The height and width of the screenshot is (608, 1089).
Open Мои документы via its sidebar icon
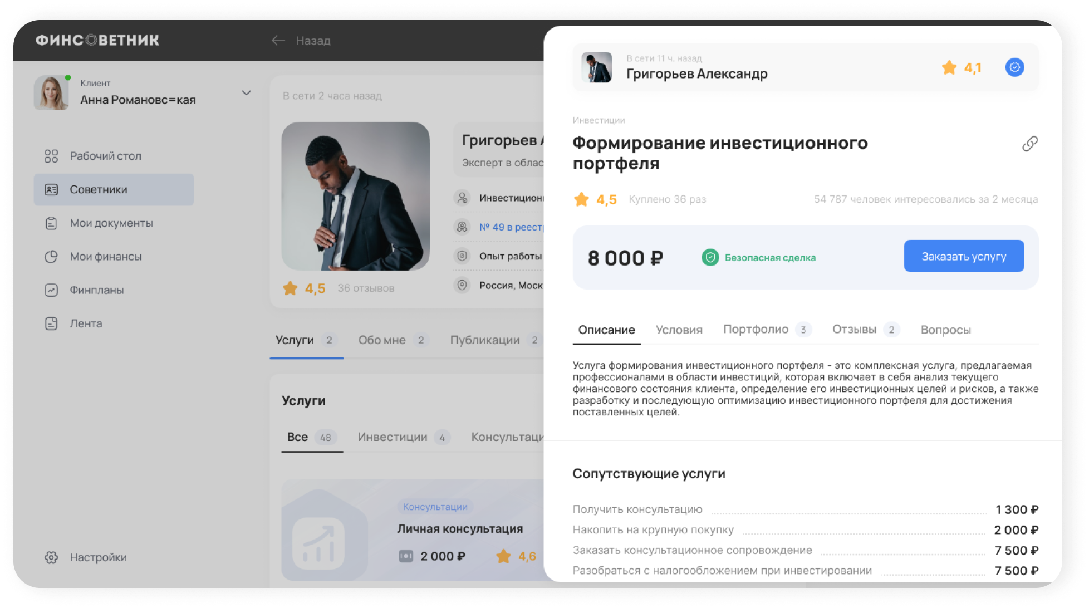coord(51,223)
